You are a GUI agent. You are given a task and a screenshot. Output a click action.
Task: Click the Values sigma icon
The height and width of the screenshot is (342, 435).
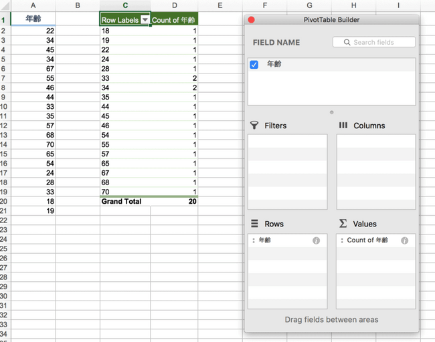tap(343, 223)
